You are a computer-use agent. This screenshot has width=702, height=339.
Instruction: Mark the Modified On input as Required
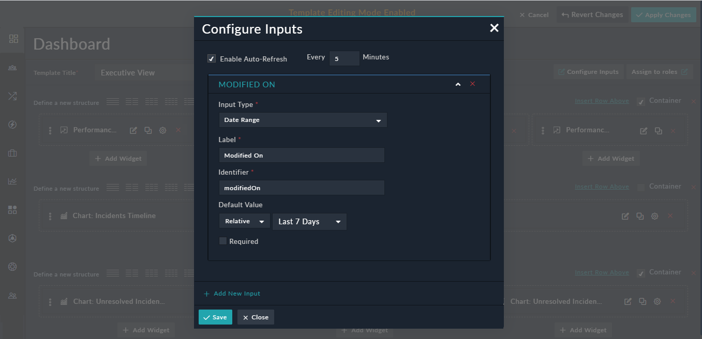pyautogui.click(x=223, y=241)
